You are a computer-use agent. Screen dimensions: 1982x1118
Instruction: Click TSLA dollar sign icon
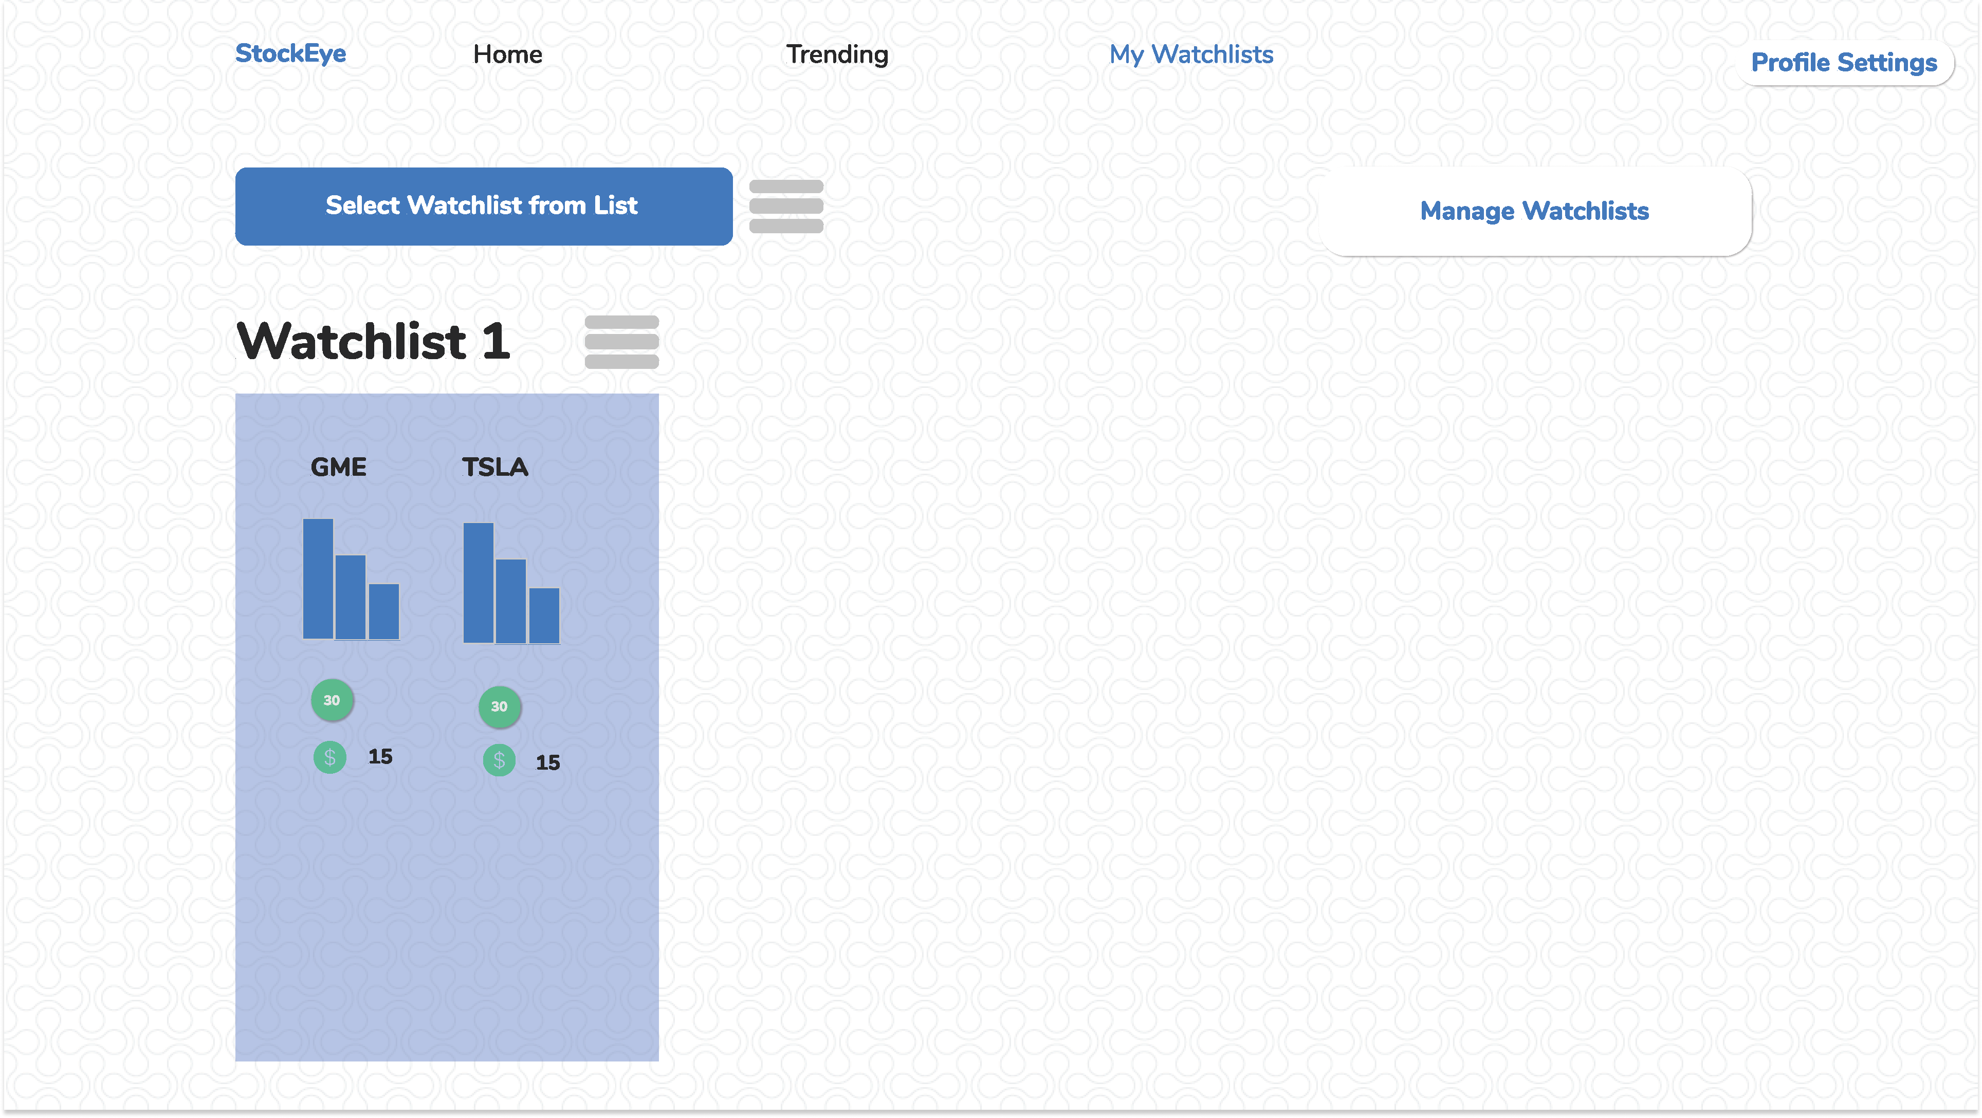click(499, 760)
